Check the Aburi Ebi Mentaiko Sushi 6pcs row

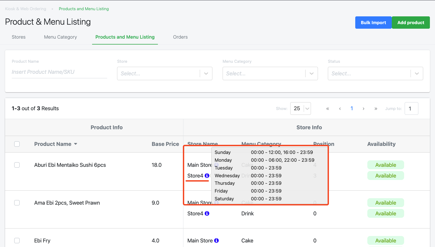tap(17, 165)
